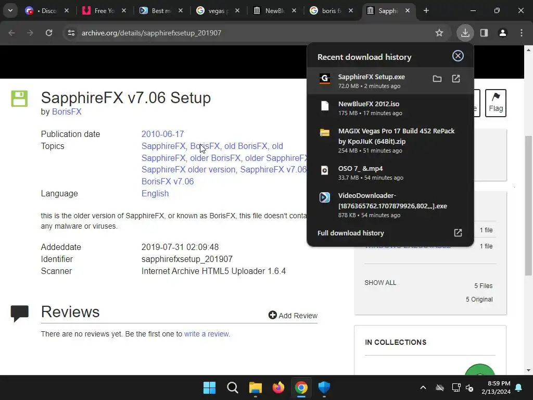This screenshot has width=533, height=400.
Task: Open the English language link
Action: tap(155, 194)
